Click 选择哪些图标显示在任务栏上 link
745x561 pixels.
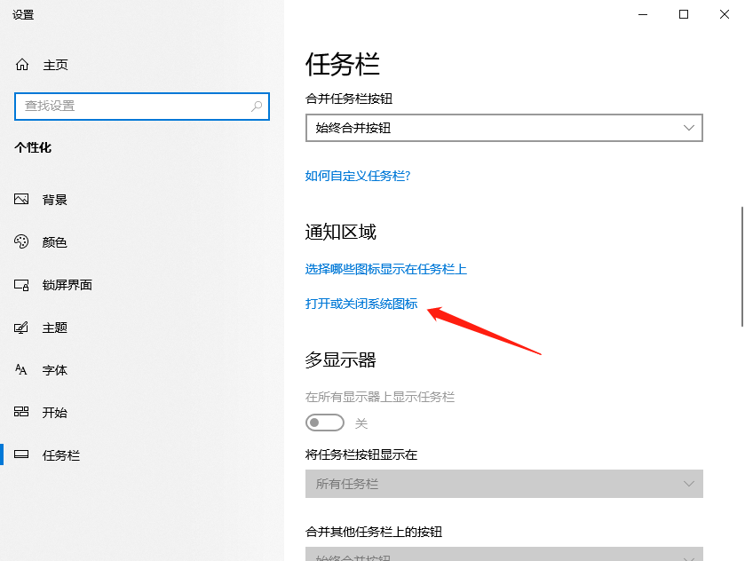pyautogui.click(x=385, y=270)
